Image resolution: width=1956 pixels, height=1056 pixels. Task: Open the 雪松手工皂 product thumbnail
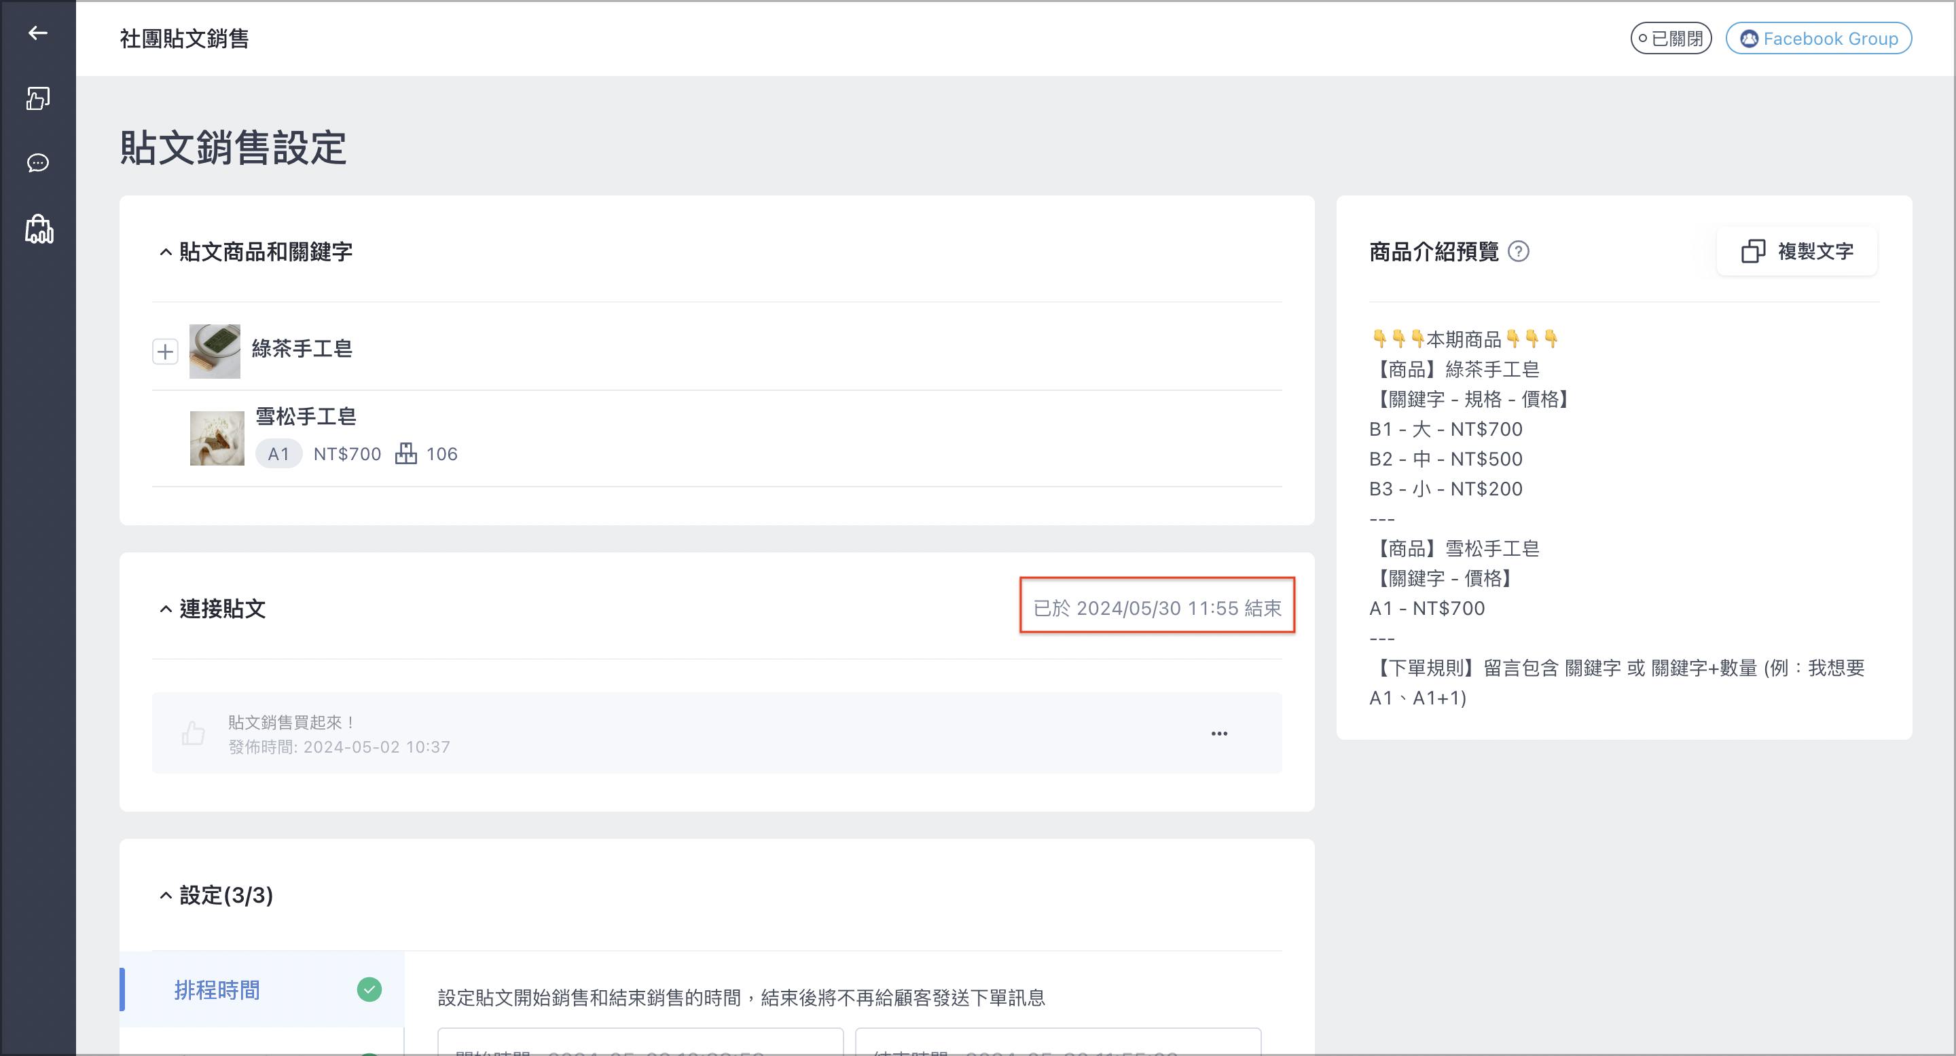tap(217, 438)
